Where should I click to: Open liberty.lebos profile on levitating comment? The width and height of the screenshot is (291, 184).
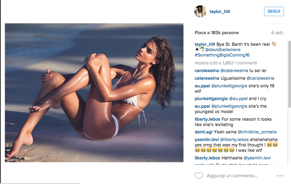[207, 119]
